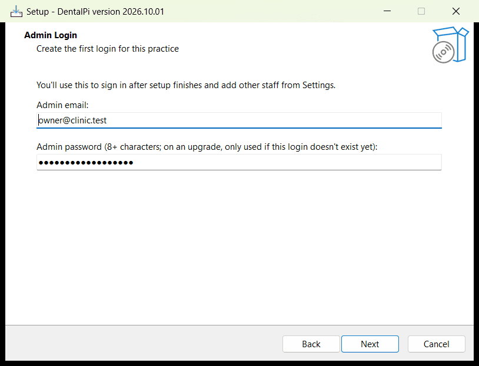Click the 'Admin Login' heading
Screen dimensions: 479x366
click(51, 35)
